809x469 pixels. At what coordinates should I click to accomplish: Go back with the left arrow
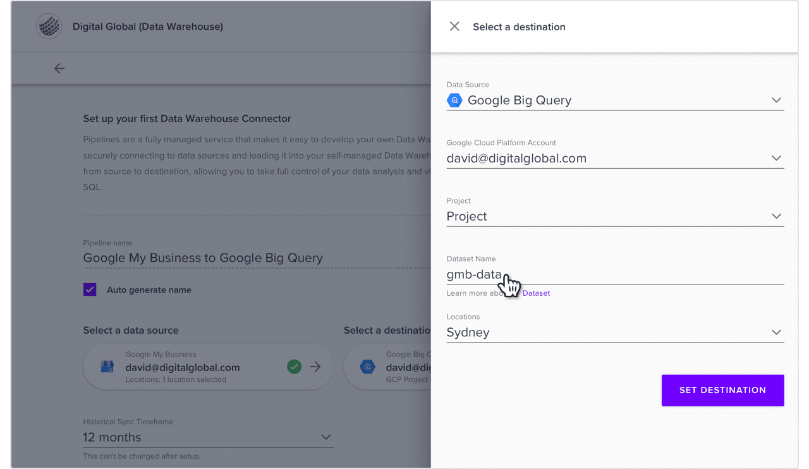pyautogui.click(x=59, y=68)
